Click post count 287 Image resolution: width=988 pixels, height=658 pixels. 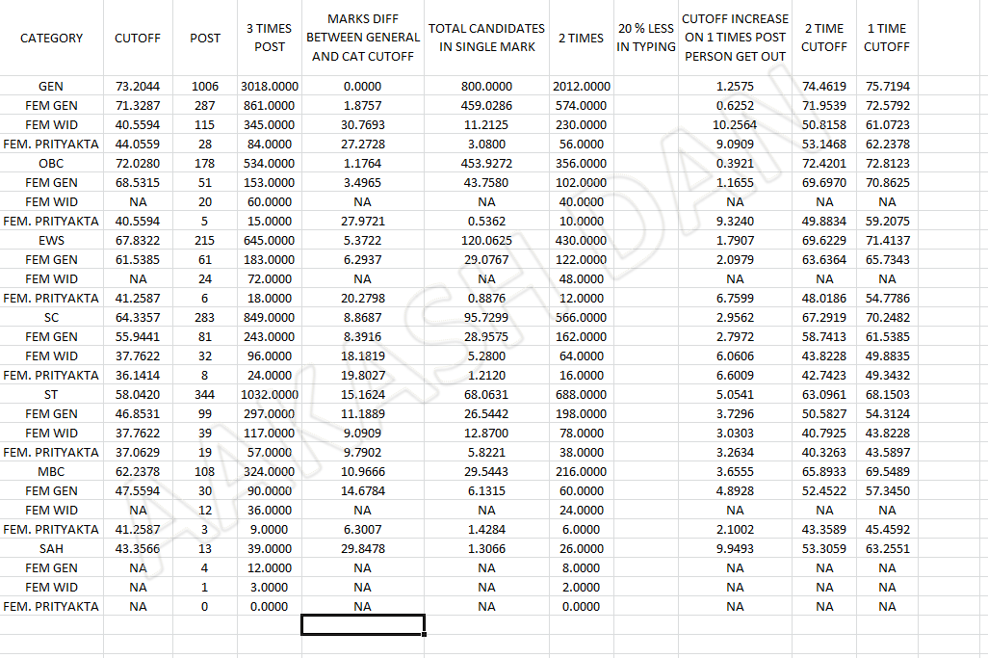pyautogui.click(x=205, y=105)
